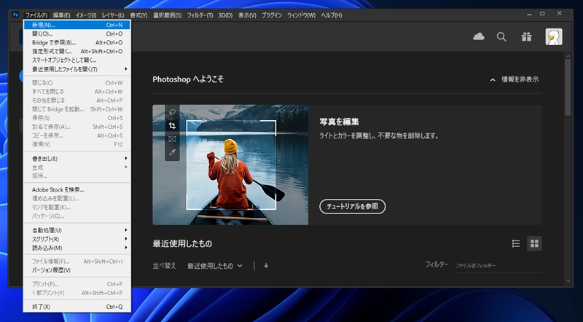The image size is (583, 322).
Task: Open the Creative Cloud sync icon
Action: (479, 36)
